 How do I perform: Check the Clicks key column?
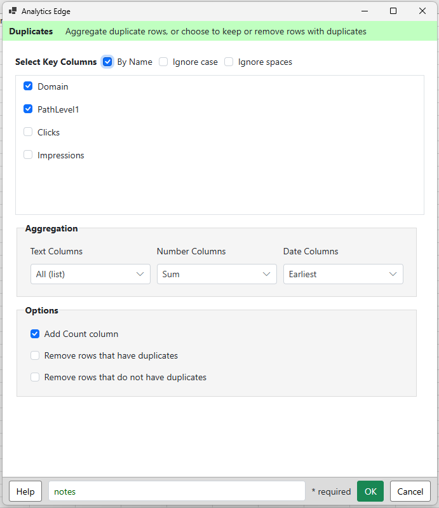point(28,132)
